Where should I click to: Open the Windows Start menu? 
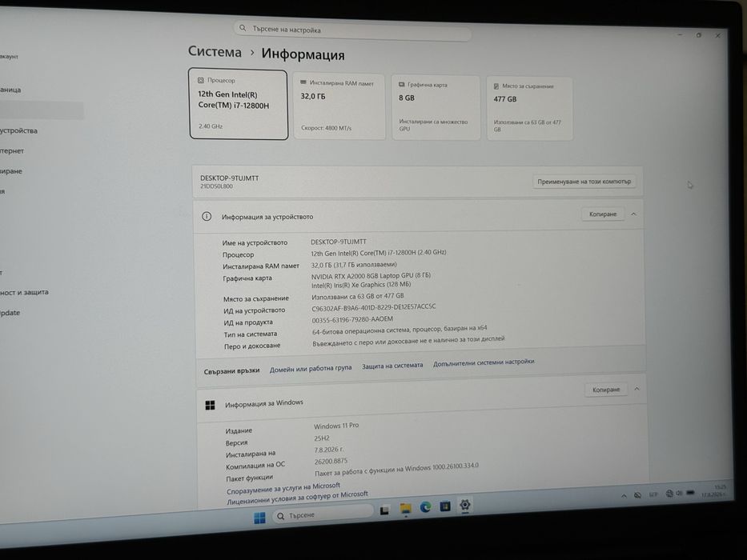[259, 518]
